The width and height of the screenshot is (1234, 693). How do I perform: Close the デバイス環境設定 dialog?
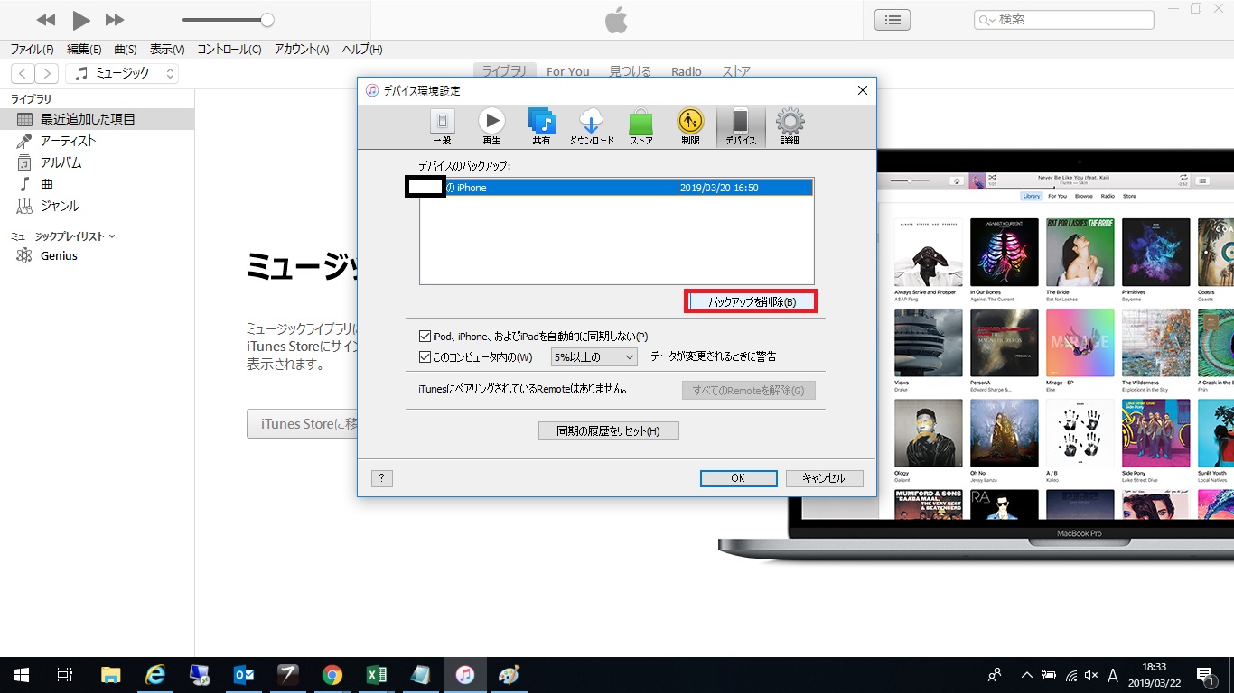pyautogui.click(x=862, y=90)
